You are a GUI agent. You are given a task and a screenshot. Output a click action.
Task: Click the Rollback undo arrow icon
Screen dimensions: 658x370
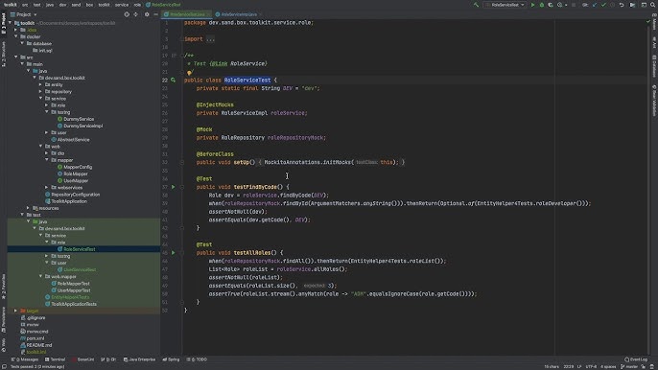[622, 5]
